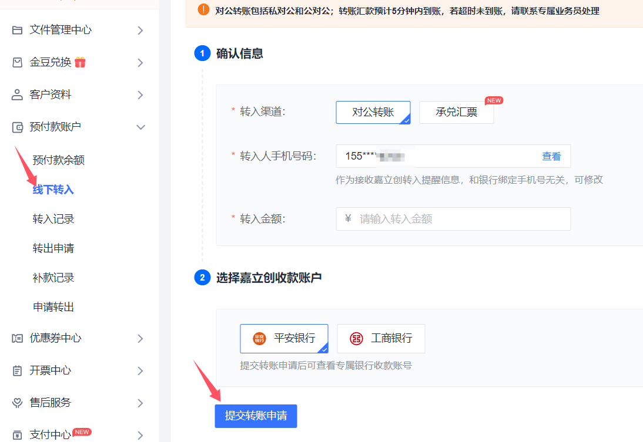Click the invoice icon beside 开票中心

click(x=17, y=370)
